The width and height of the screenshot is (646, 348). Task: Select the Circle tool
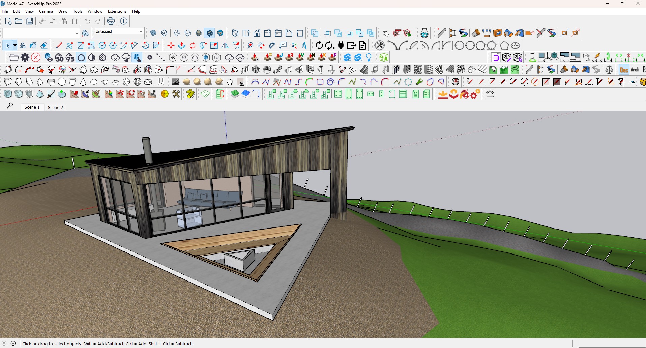pyautogui.click(x=102, y=45)
